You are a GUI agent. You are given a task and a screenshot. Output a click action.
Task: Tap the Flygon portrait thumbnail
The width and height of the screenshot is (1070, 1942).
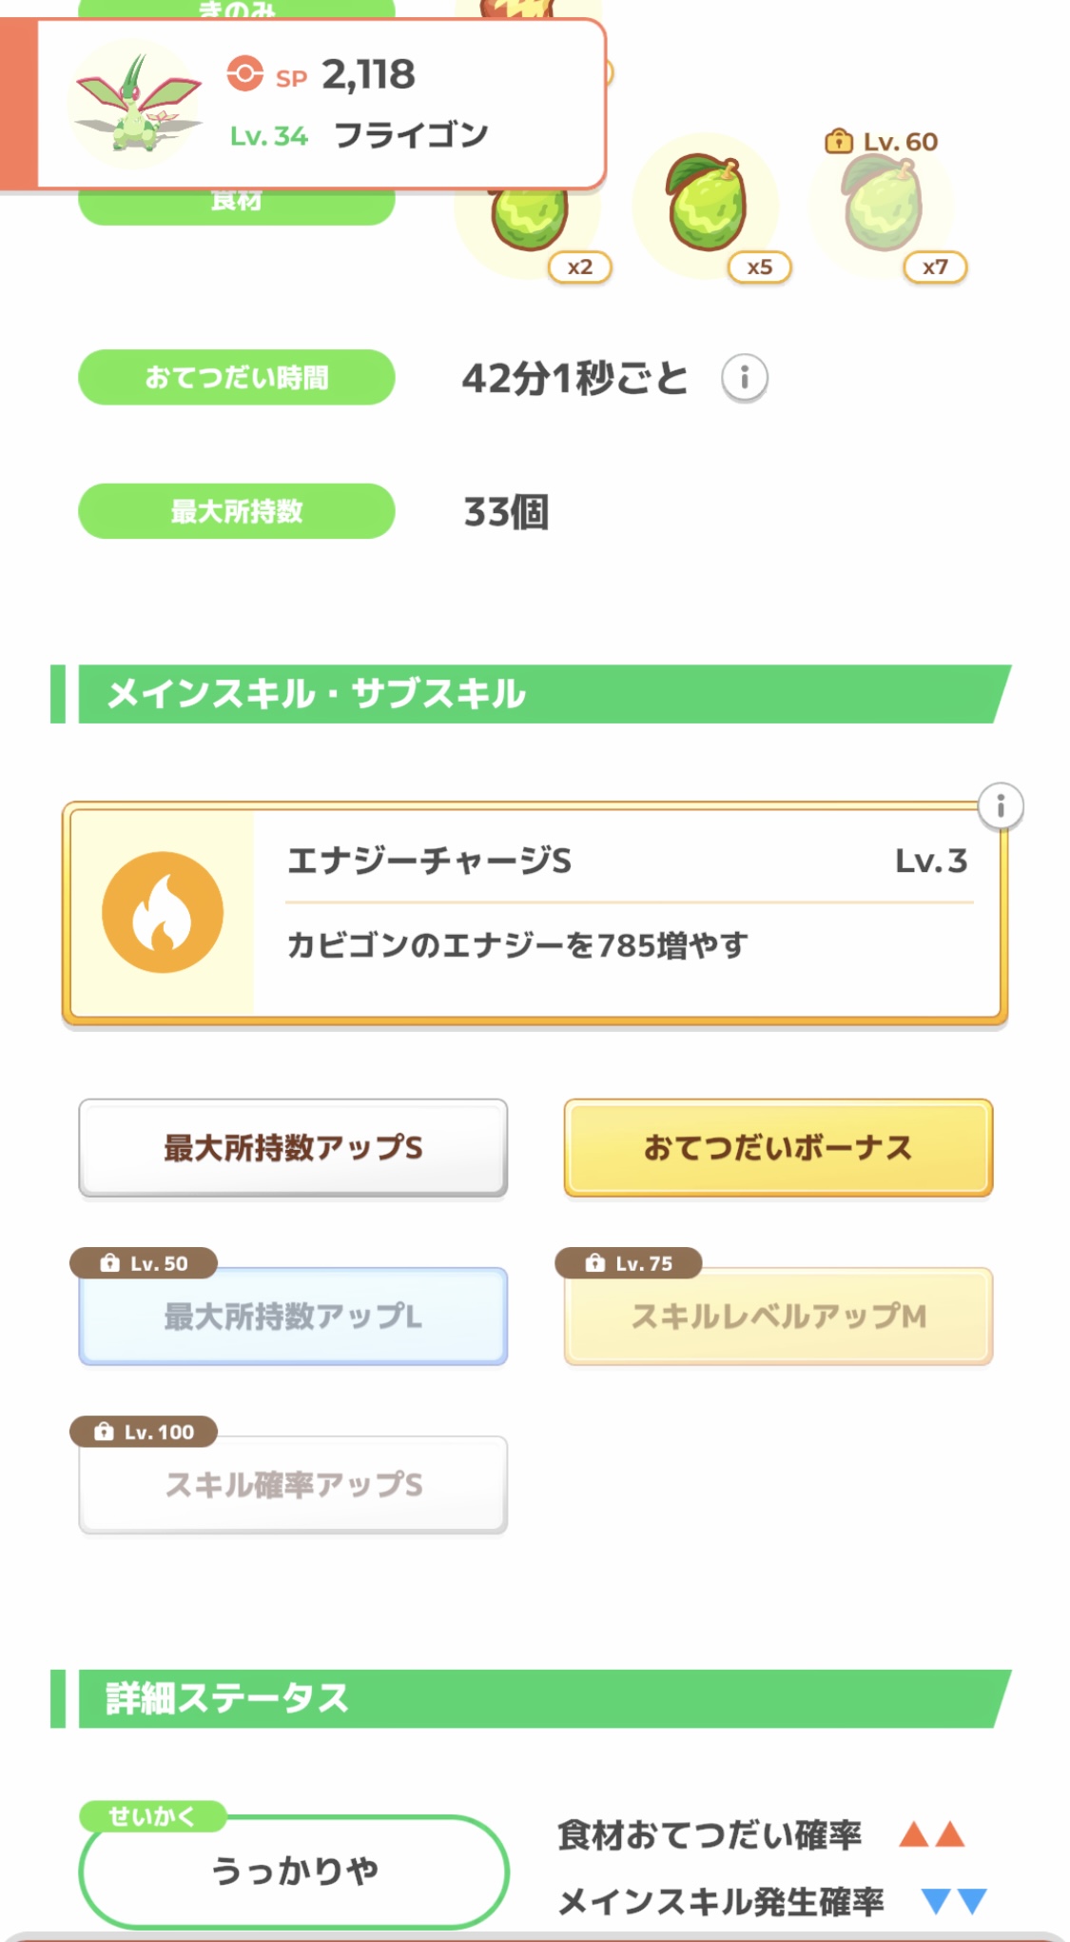[137, 104]
